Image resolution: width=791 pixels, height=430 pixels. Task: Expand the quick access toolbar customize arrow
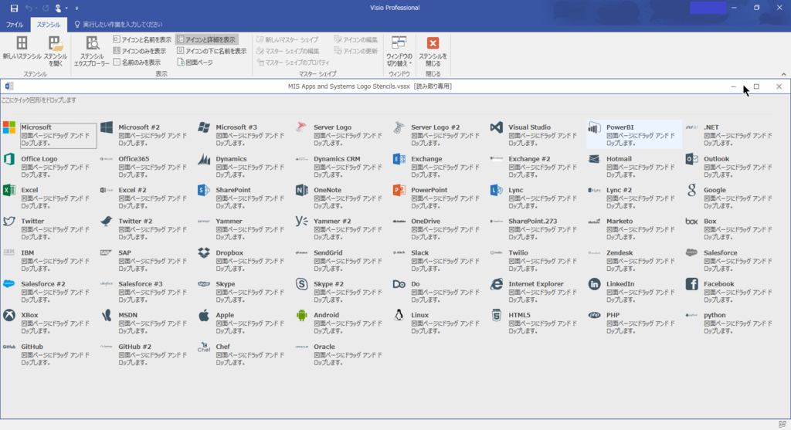coord(76,8)
